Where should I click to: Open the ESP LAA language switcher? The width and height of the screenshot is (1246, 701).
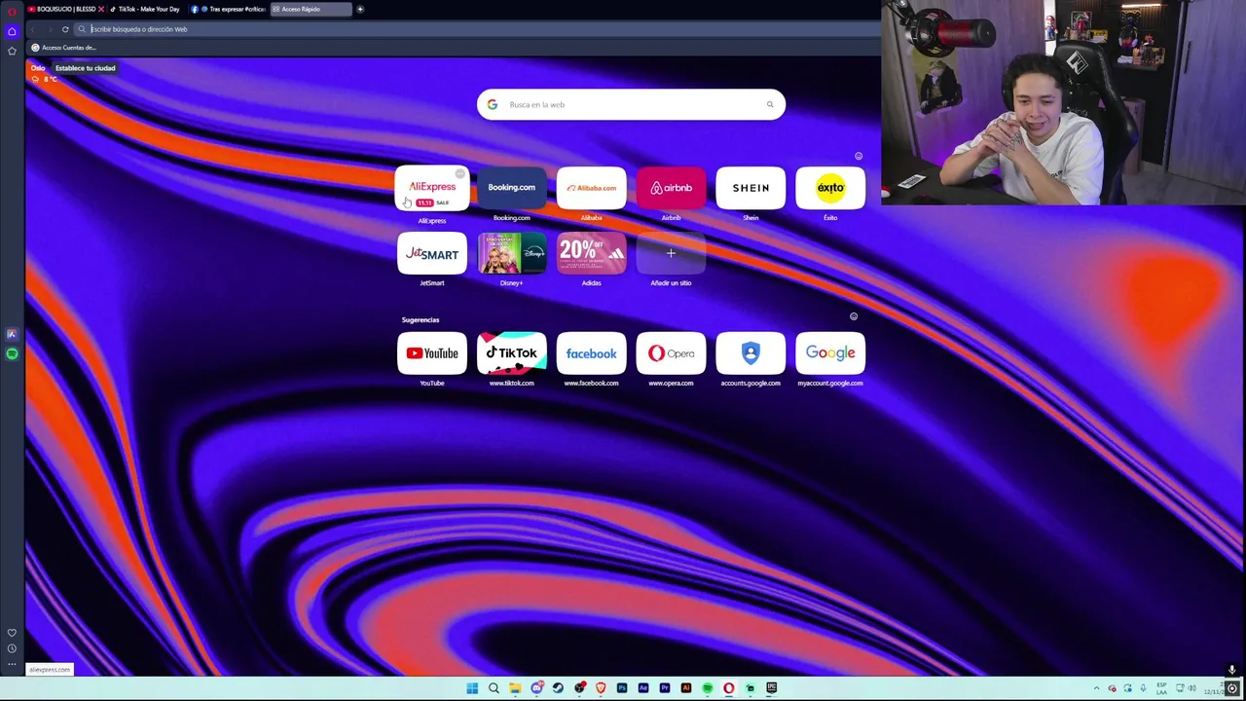point(1161,688)
